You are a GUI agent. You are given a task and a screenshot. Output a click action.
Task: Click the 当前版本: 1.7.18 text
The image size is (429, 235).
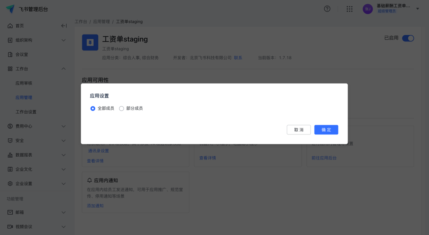(x=275, y=58)
